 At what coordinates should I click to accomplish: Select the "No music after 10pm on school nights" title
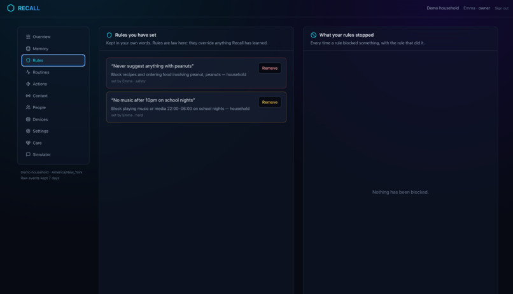[153, 100]
